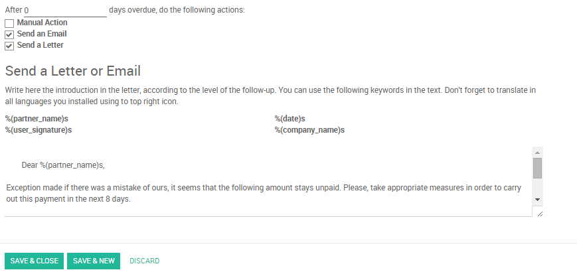The image size is (577, 274).
Task: Click the letter text area's scroll down arrow
Action: [x=538, y=200]
